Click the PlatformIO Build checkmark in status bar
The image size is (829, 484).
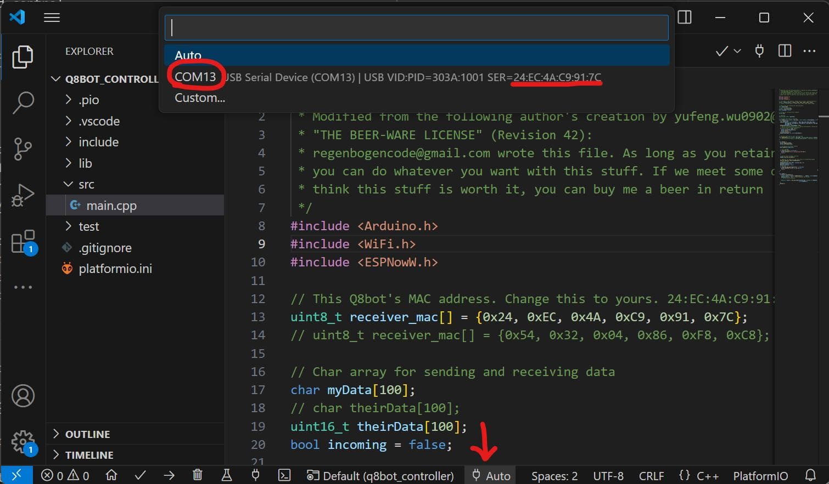pos(141,475)
